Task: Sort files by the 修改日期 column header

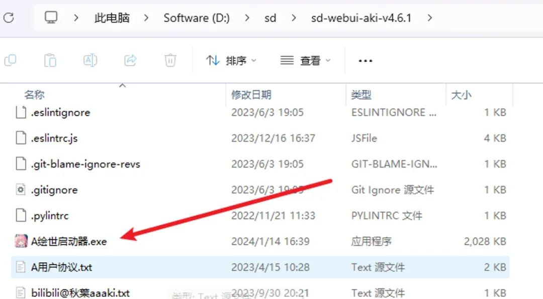Action: 251,95
